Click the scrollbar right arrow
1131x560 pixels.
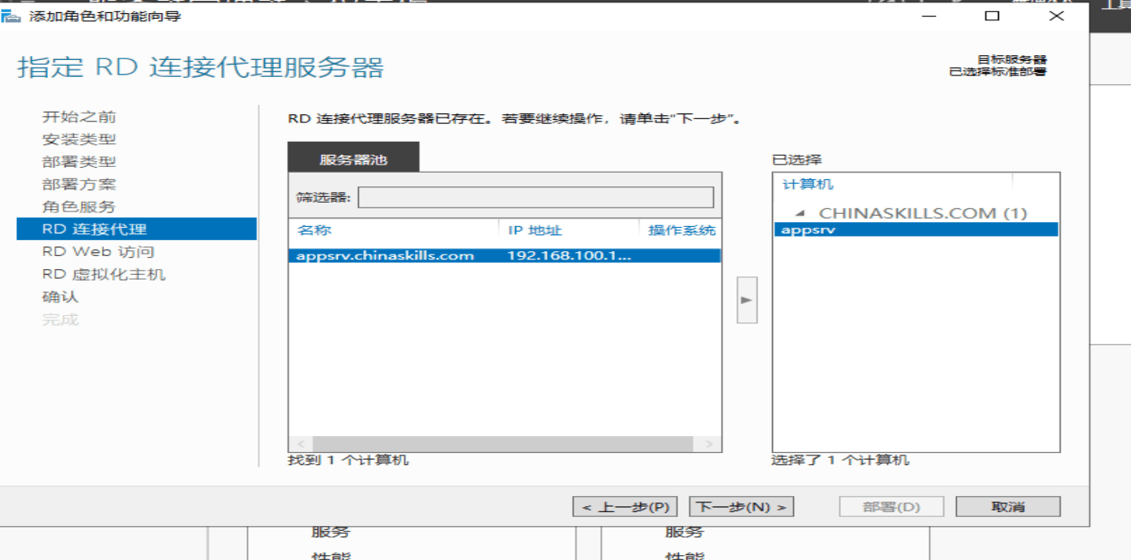coord(709,444)
